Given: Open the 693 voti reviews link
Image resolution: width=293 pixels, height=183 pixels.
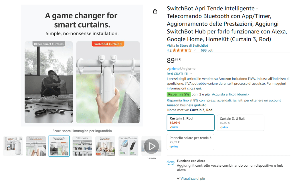Looking at the screenshot, I should coord(207,50).
